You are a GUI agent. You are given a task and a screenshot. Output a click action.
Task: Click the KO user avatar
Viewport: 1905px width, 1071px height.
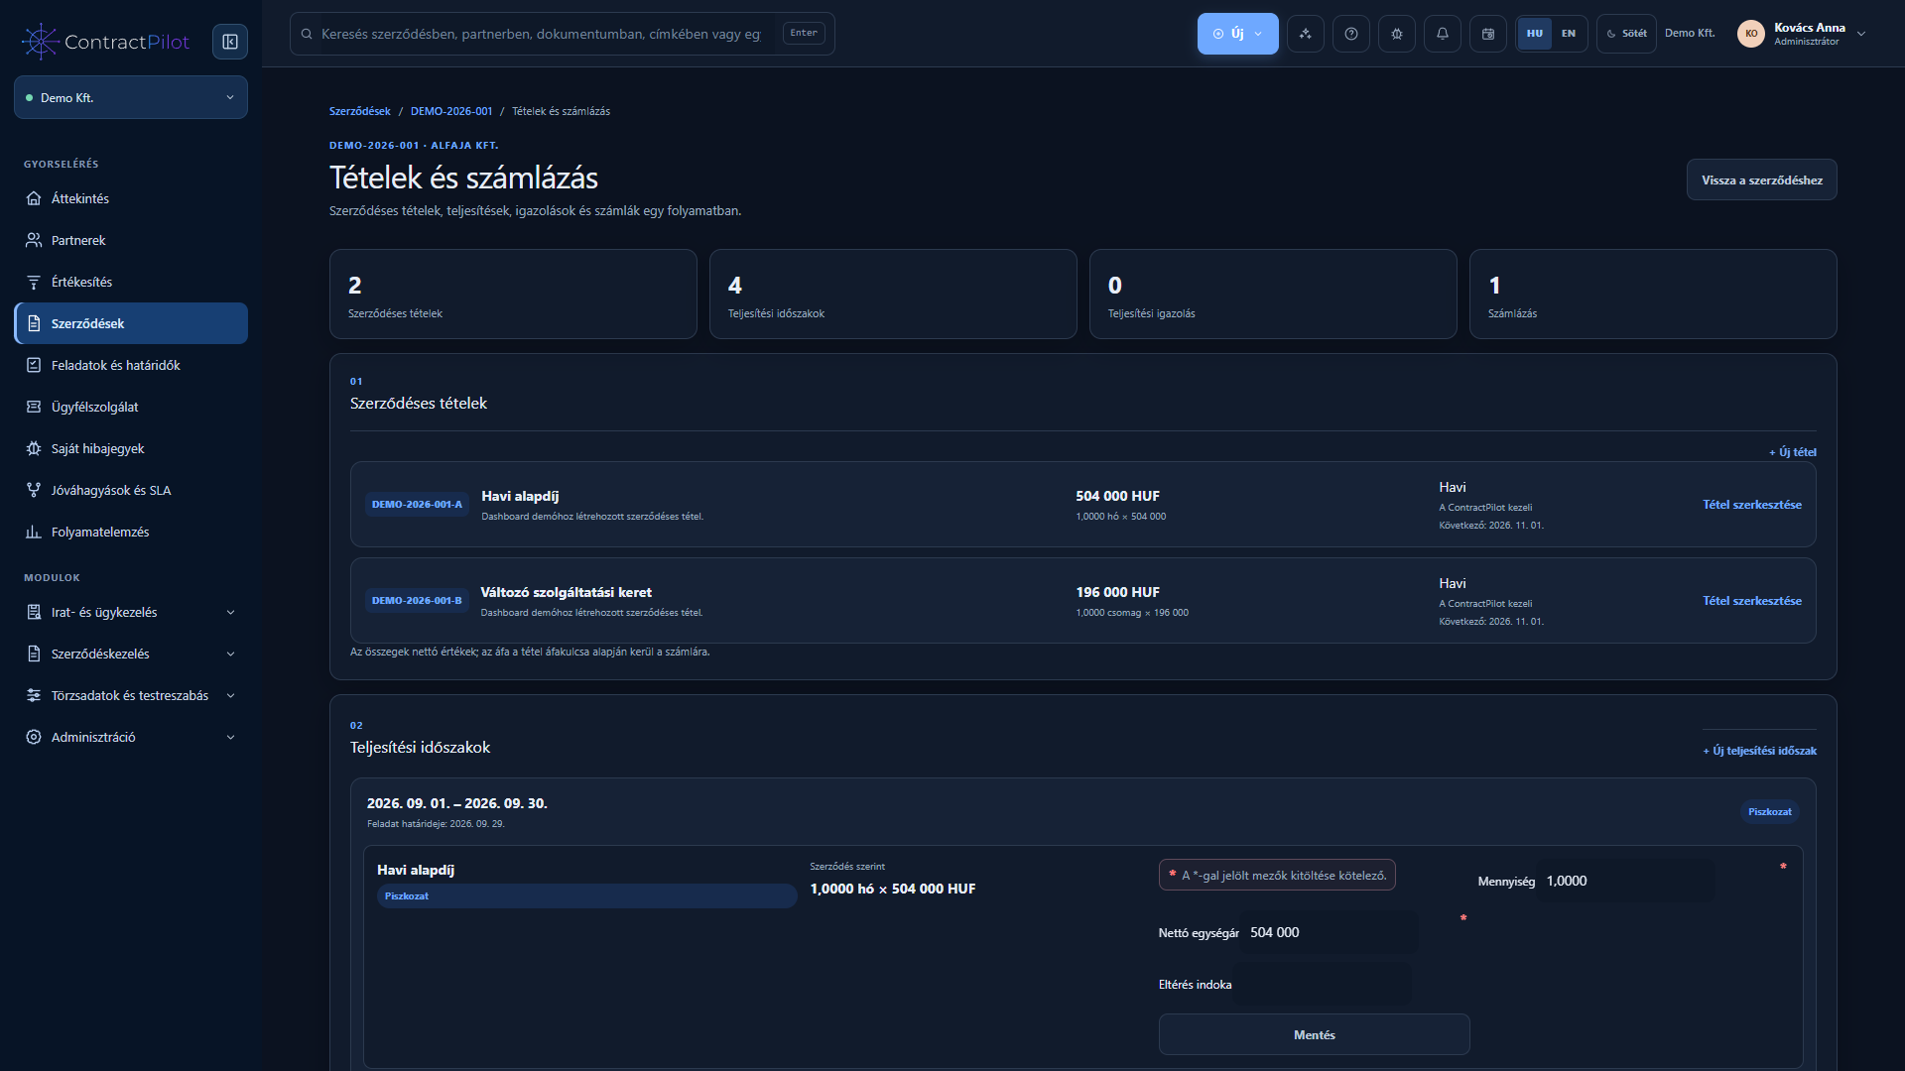[x=1751, y=34]
